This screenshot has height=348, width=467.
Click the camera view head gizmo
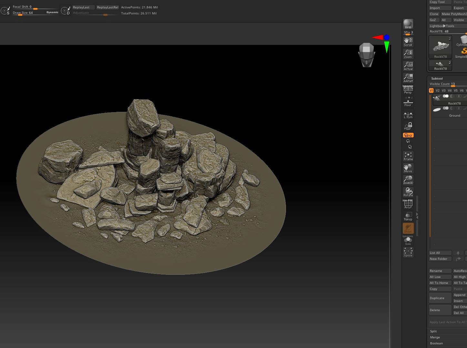[367, 55]
